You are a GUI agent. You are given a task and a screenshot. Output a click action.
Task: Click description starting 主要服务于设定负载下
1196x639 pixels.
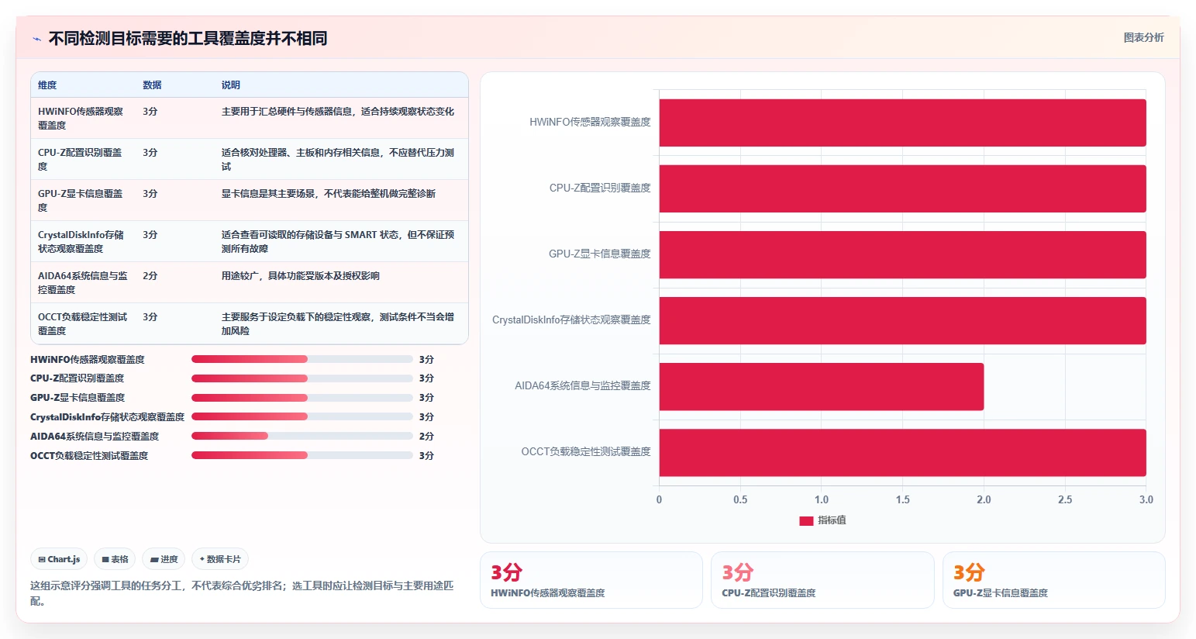[338, 323]
